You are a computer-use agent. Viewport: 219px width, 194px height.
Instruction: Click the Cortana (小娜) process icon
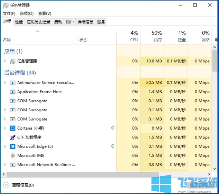(13, 128)
